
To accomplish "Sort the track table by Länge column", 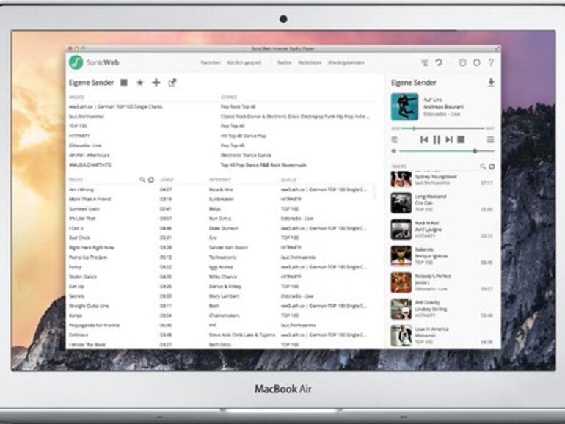I will point(167,180).
